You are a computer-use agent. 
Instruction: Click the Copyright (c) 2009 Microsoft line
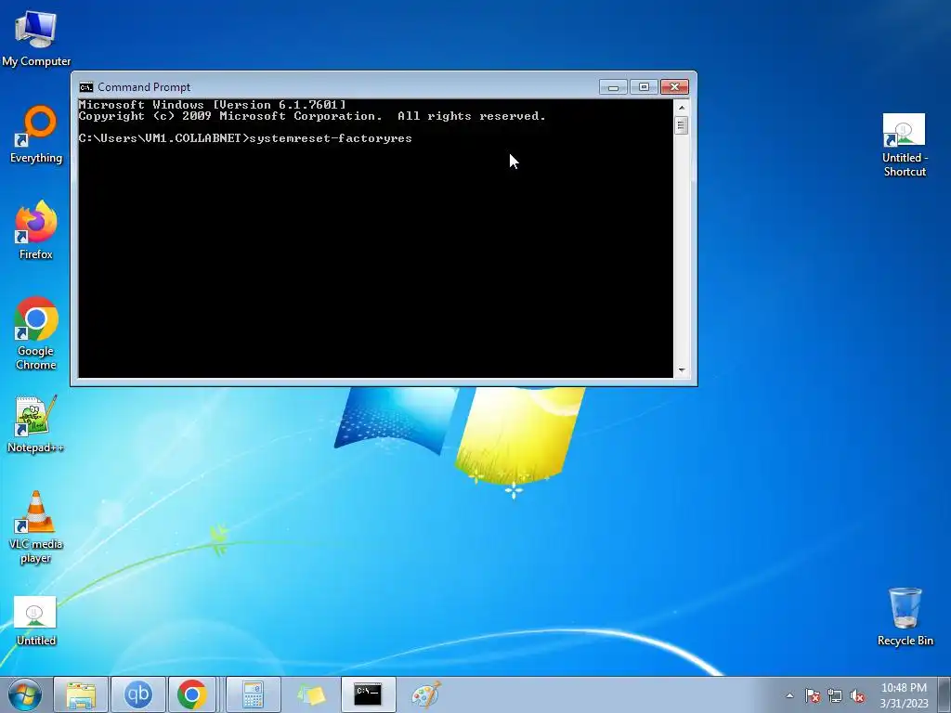point(312,116)
